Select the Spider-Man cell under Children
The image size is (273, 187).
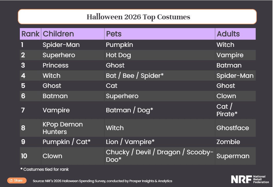point(61,45)
